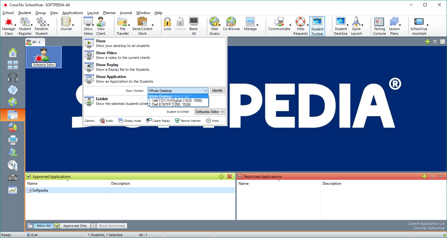
Task: Select the globe web view in sidebar
Action: [13, 102]
